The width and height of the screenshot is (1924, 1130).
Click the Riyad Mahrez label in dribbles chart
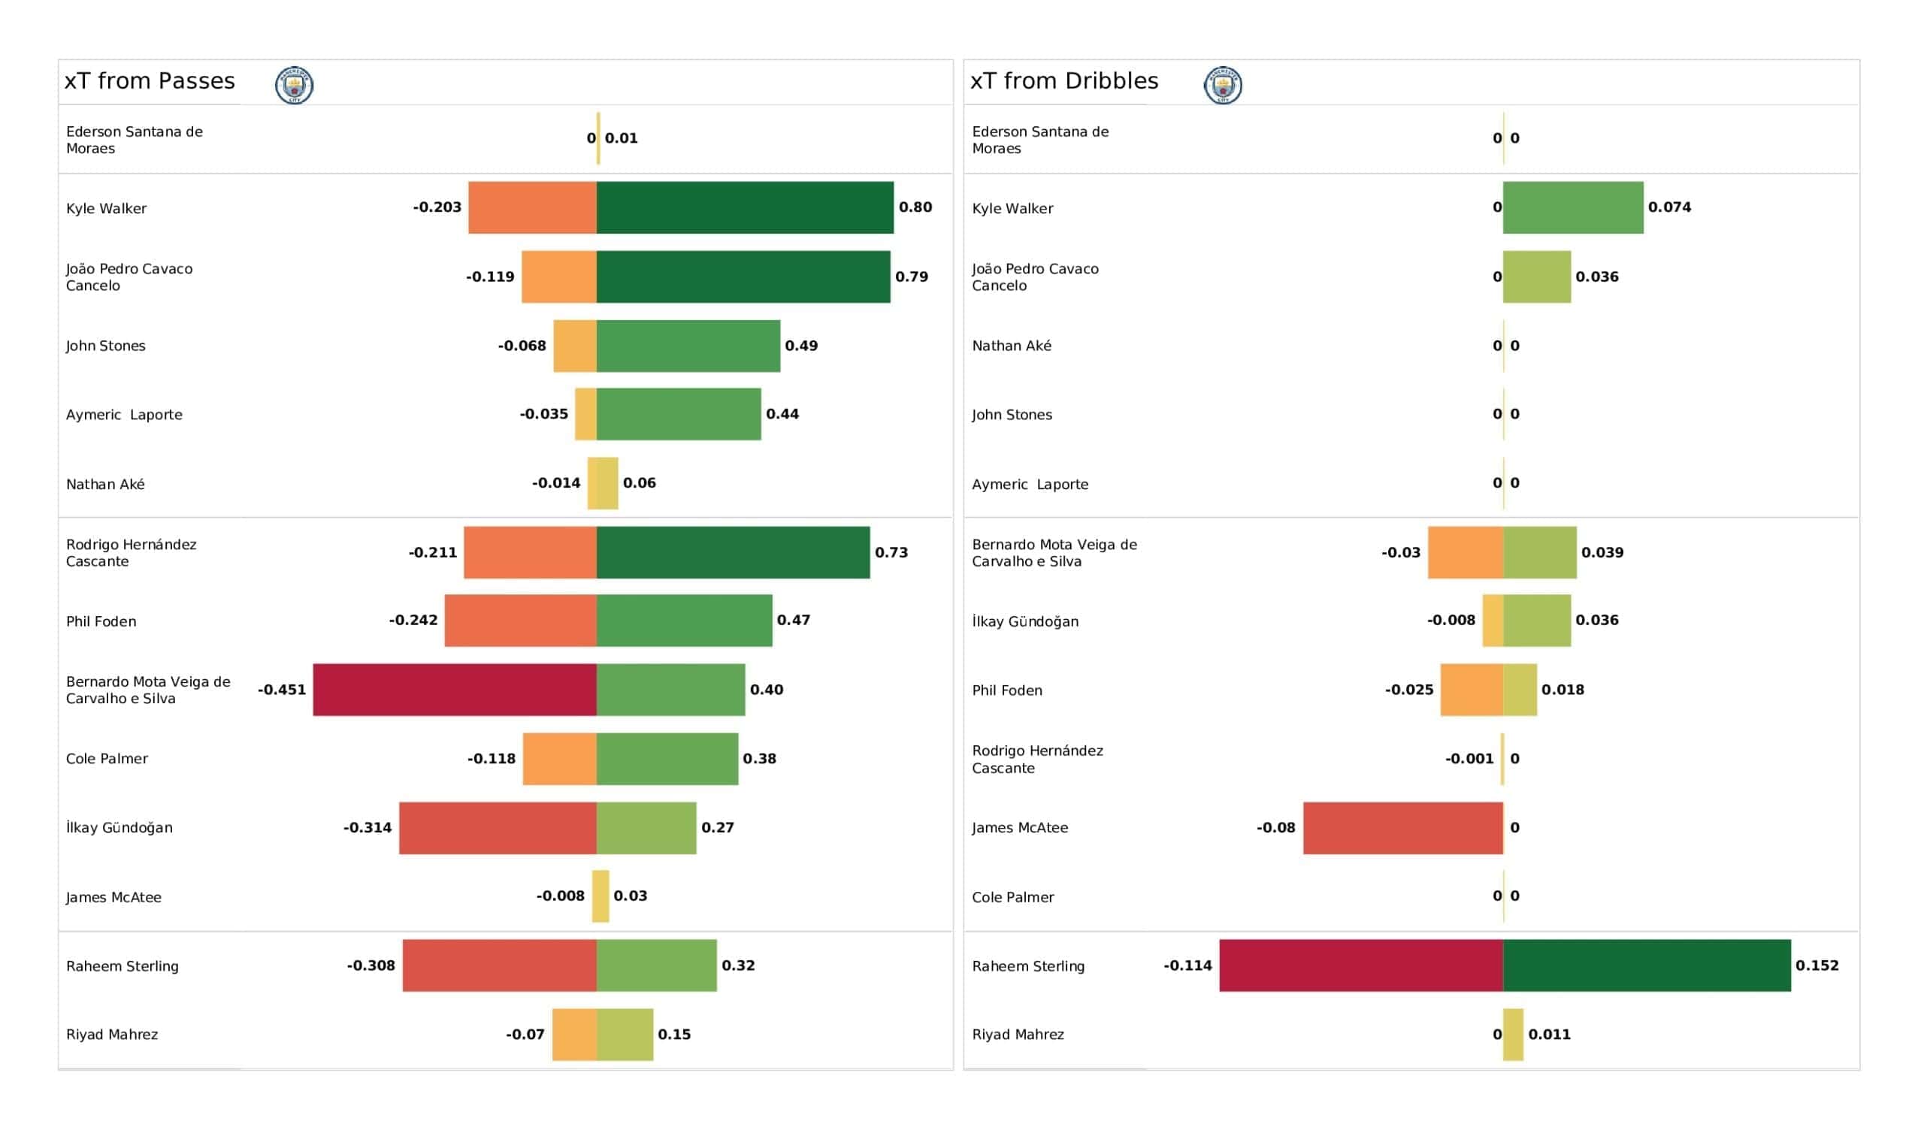coord(1018,1035)
